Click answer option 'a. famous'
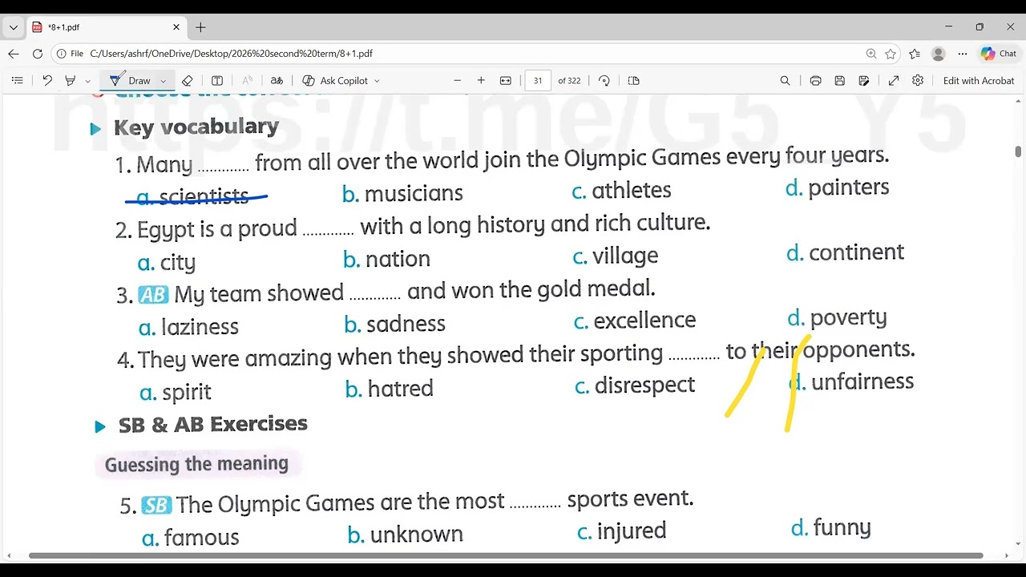1026x577 pixels. 191,538
